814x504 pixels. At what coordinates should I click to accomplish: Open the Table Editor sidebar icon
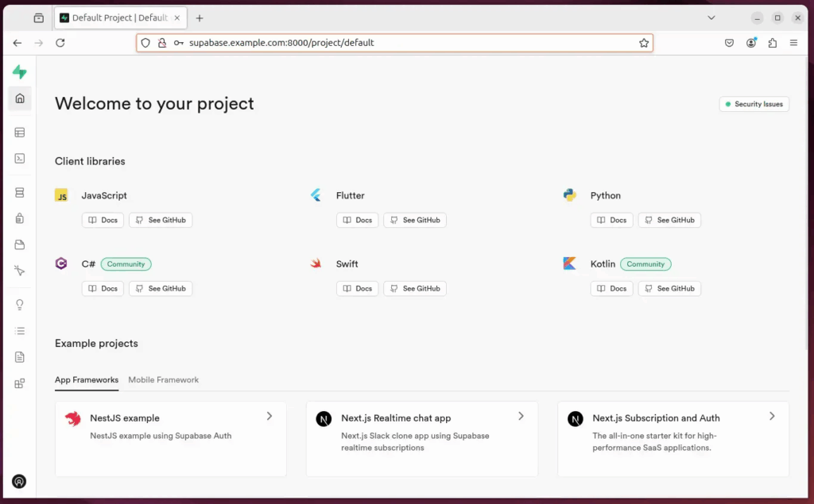[20, 133]
